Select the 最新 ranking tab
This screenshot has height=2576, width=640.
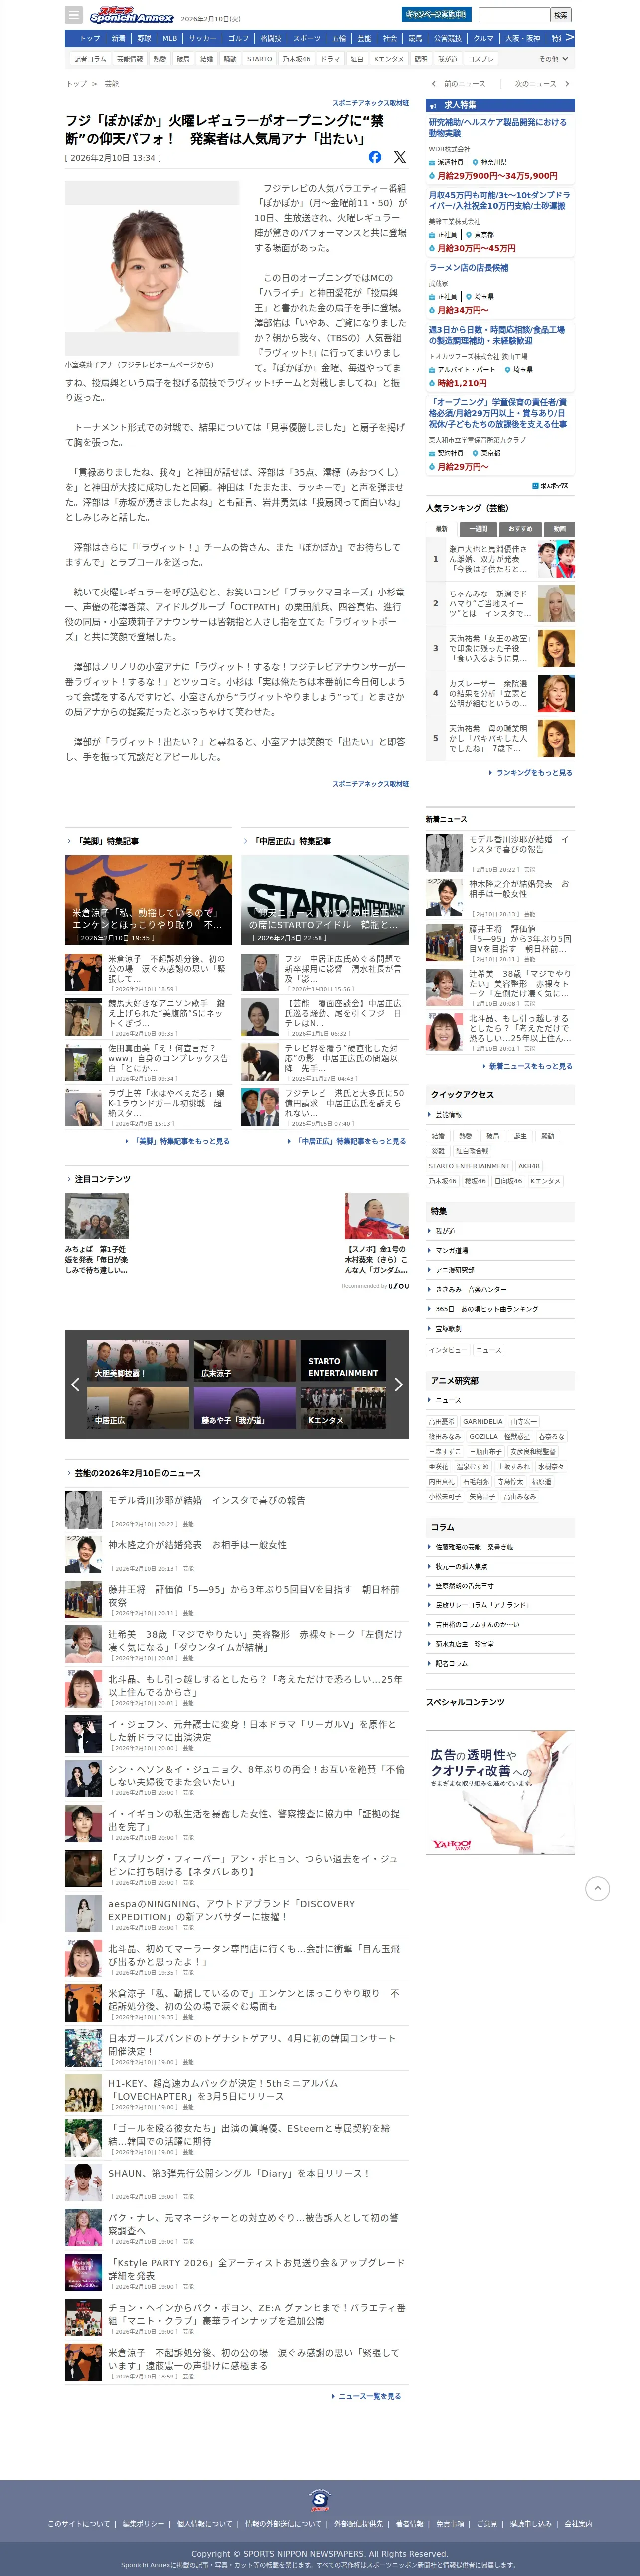(x=441, y=529)
